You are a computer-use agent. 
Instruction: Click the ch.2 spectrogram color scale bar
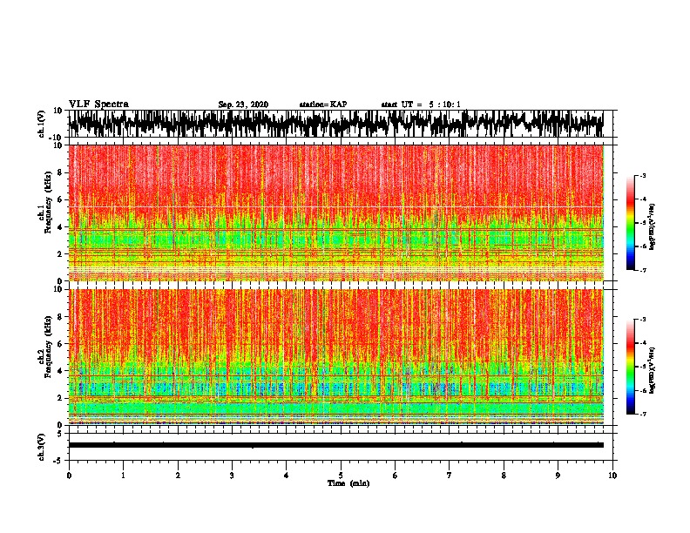[631, 367]
